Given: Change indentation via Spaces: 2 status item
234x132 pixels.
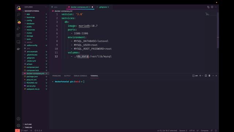Looking at the screenshot, I should tap(183, 131).
